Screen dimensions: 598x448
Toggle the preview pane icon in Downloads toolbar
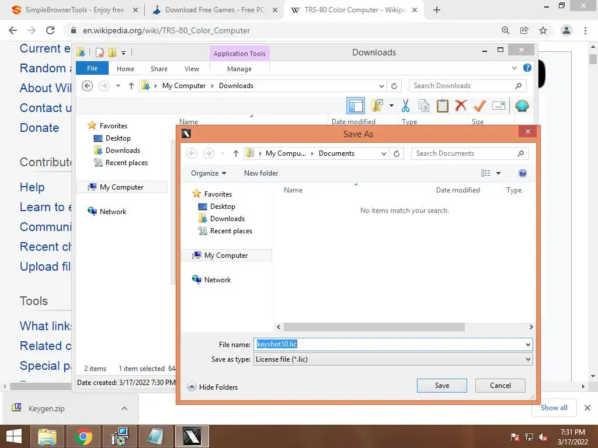[356, 106]
